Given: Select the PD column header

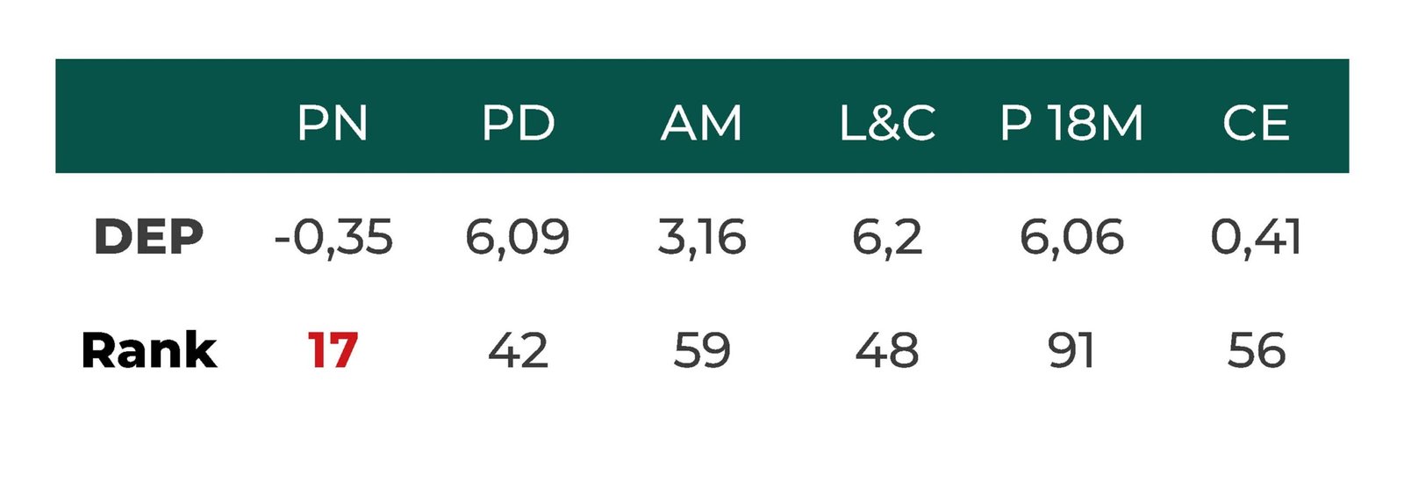Looking at the screenshot, I should 518,123.
